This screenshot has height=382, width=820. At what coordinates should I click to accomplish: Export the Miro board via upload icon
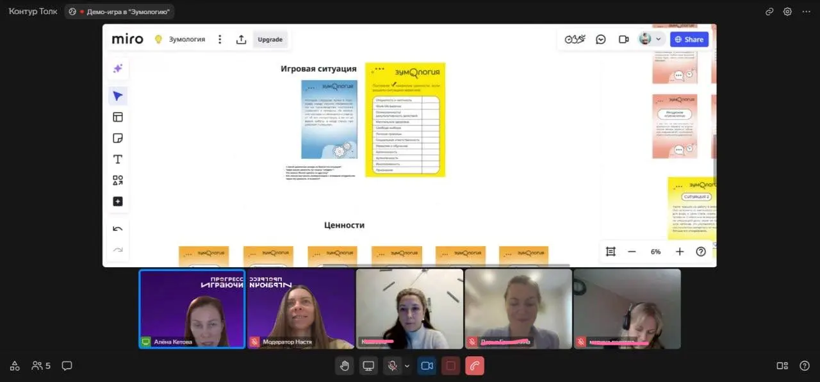(241, 39)
